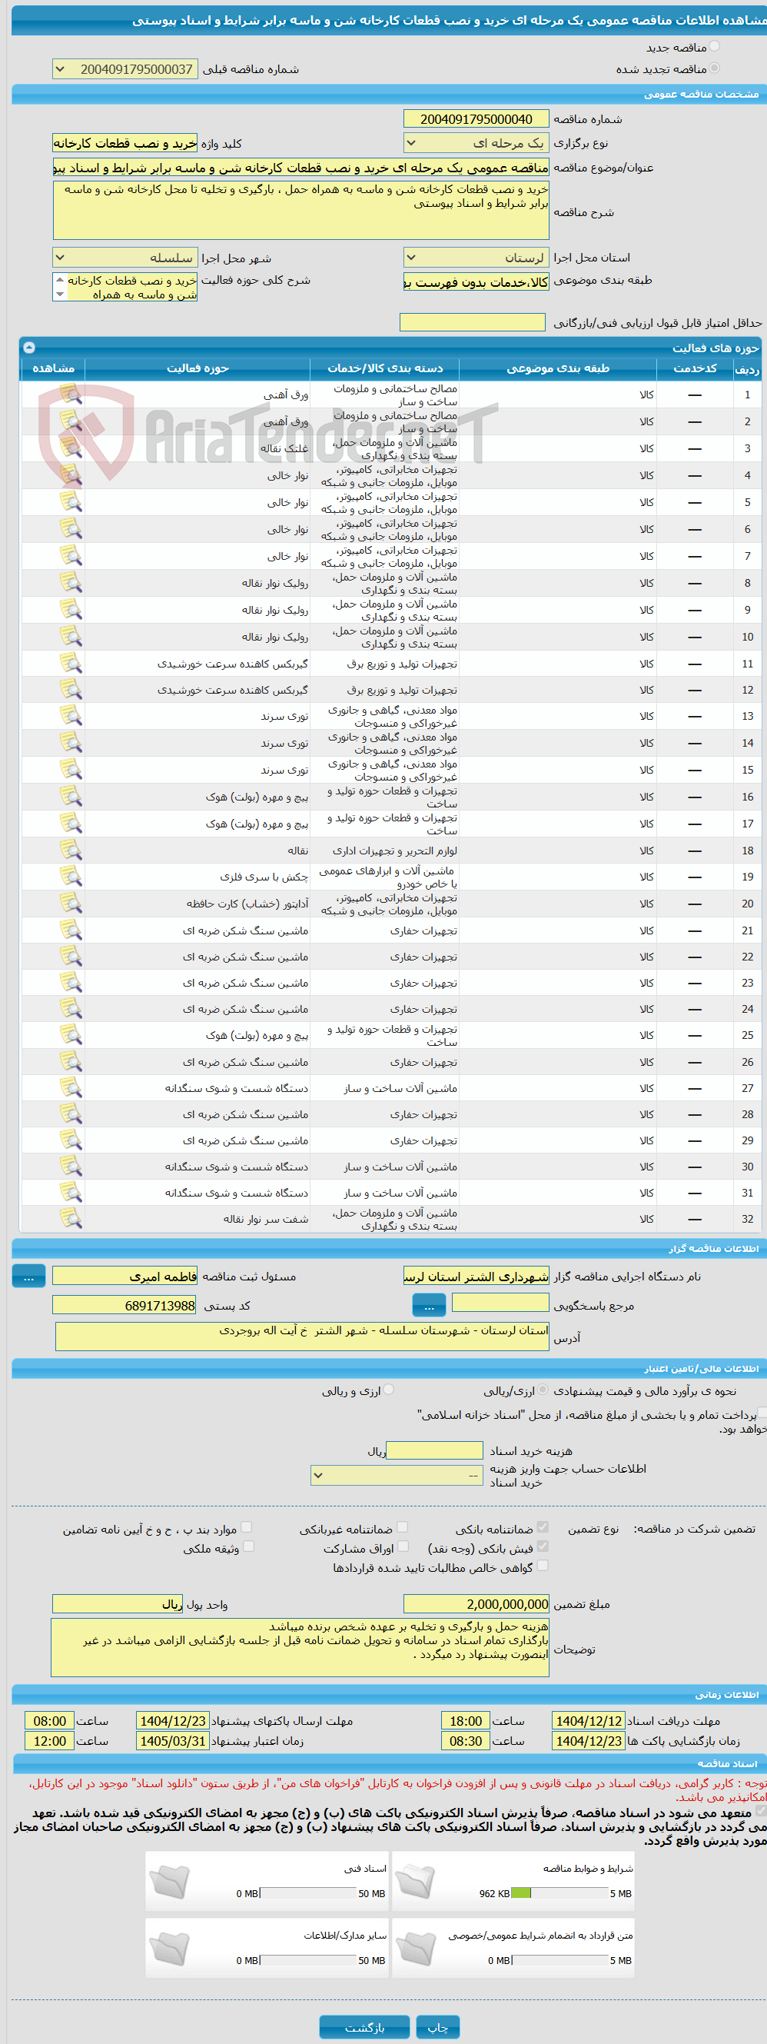767x2044 pixels.
Task: Click magnifier icon in row 16
Action: click(x=71, y=797)
